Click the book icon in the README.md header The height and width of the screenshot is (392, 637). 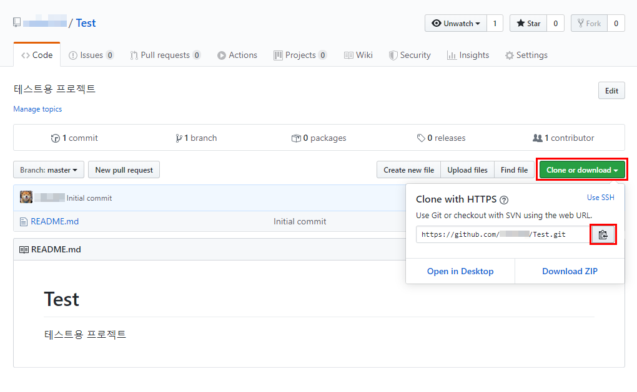pos(24,250)
